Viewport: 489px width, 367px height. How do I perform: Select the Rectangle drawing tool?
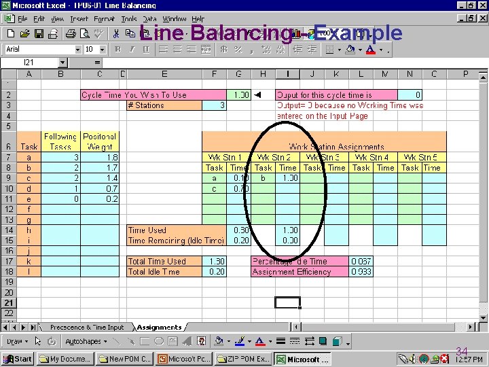[145, 341]
